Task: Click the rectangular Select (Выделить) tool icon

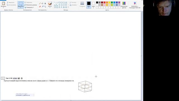Action: (x=21, y=3)
